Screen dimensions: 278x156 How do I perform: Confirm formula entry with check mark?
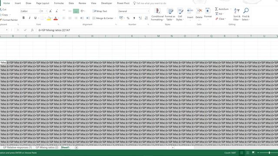(x=25, y=30)
